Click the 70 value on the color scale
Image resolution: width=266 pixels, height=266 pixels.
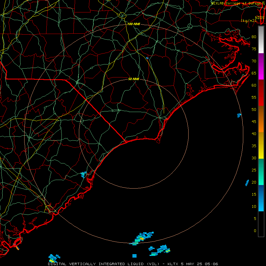coord(254,61)
